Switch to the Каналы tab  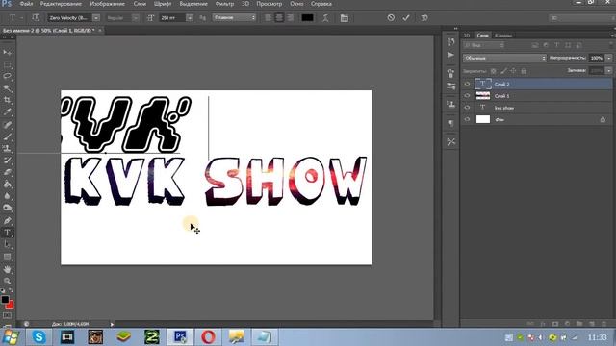click(x=503, y=36)
